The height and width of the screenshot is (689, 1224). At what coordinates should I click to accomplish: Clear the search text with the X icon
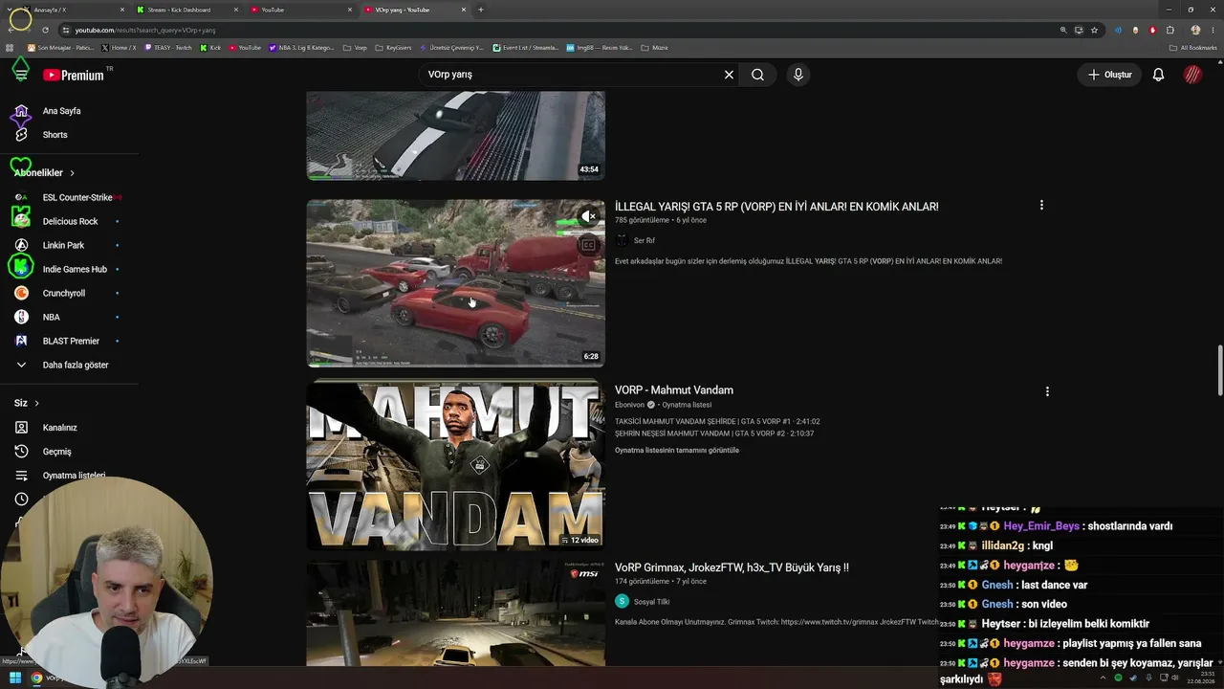point(729,75)
